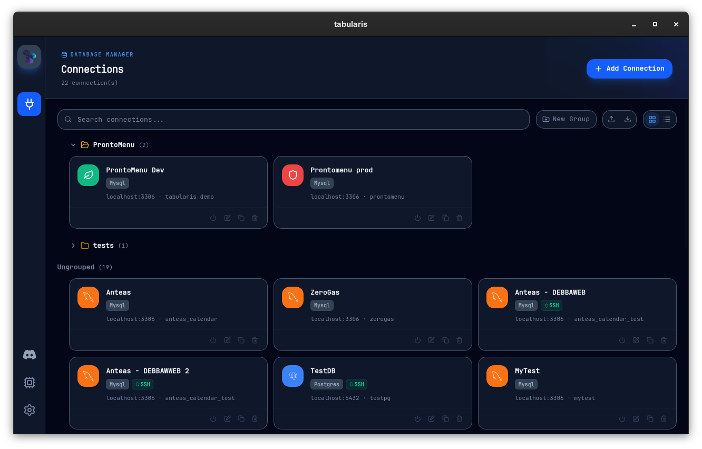This screenshot has height=449, width=702.
Task: Click the downward-arrow import icon near New Group
Action: point(628,119)
